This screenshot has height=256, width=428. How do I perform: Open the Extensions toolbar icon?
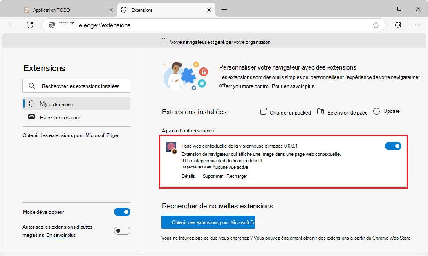point(397,25)
